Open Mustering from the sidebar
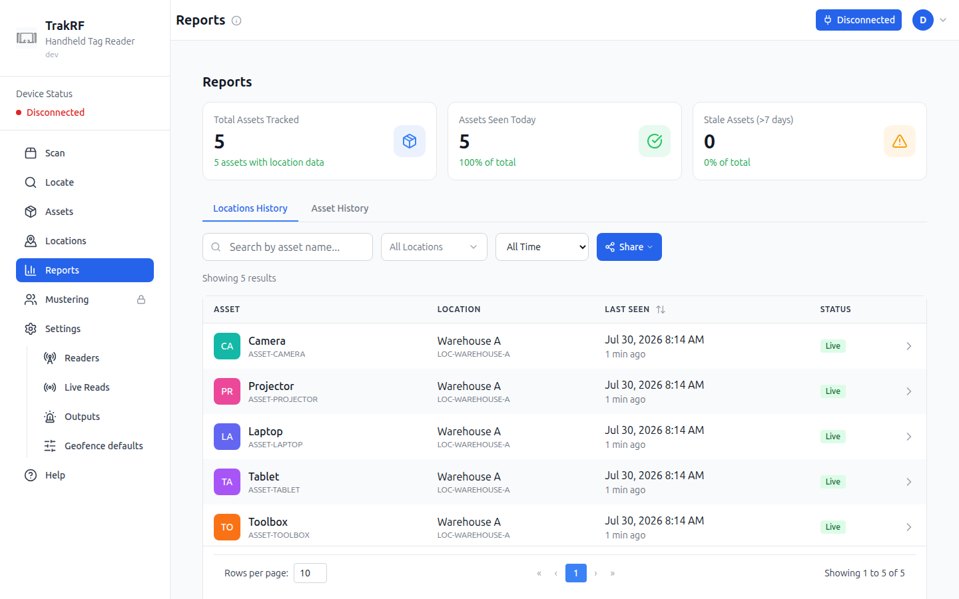 tap(85, 299)
